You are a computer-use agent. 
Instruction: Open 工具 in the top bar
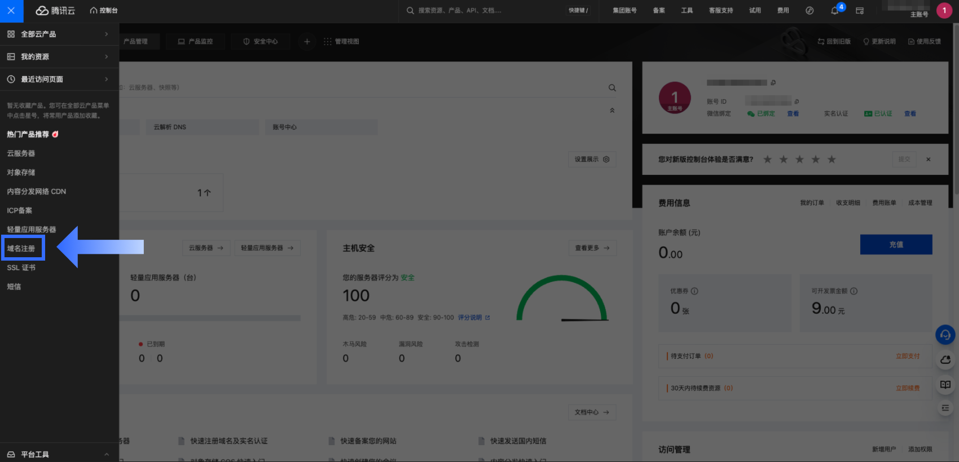point(687,11)
